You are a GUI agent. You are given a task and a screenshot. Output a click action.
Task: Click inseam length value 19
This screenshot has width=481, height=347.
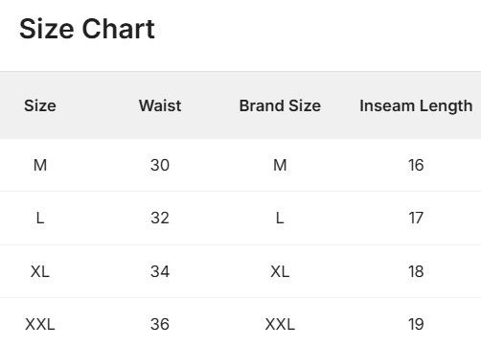(x=416, y=324)
